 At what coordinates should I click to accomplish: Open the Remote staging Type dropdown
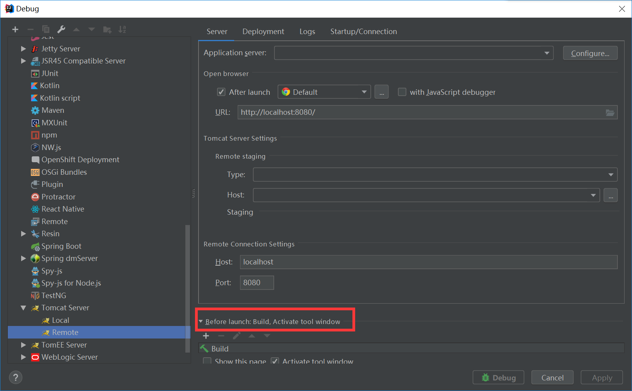(x=610, y=174)
